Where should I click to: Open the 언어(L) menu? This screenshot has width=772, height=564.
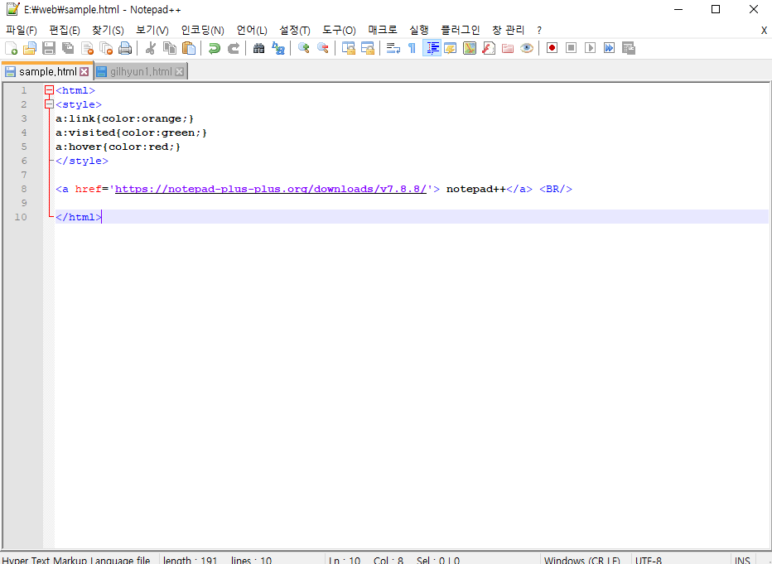tap(252, 31)
